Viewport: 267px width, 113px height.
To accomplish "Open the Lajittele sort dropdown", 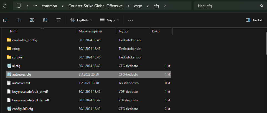I will [x=81, y=20].
